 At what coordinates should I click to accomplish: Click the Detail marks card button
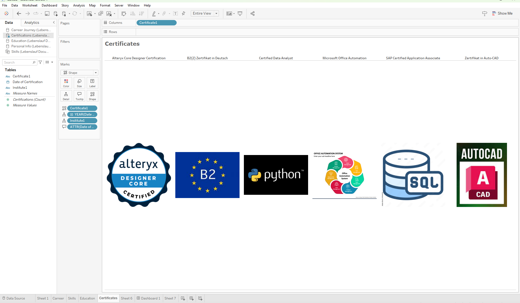tap(66, 96)
